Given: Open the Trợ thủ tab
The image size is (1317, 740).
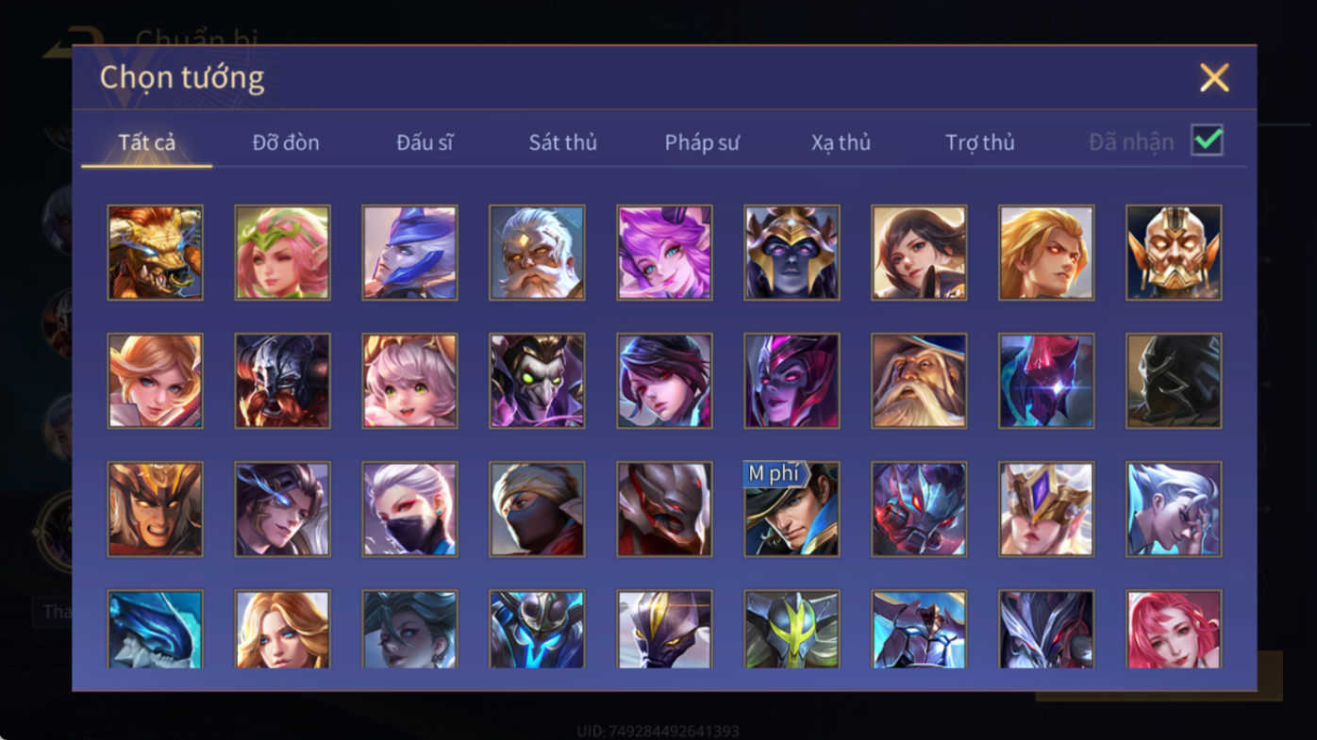Looking at the screenshot, I should [x=980, y=142].
